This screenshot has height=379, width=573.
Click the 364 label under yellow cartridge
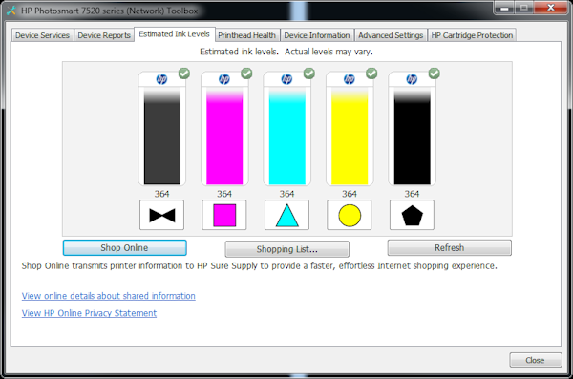pyautogui.click(x=350, y=194)
